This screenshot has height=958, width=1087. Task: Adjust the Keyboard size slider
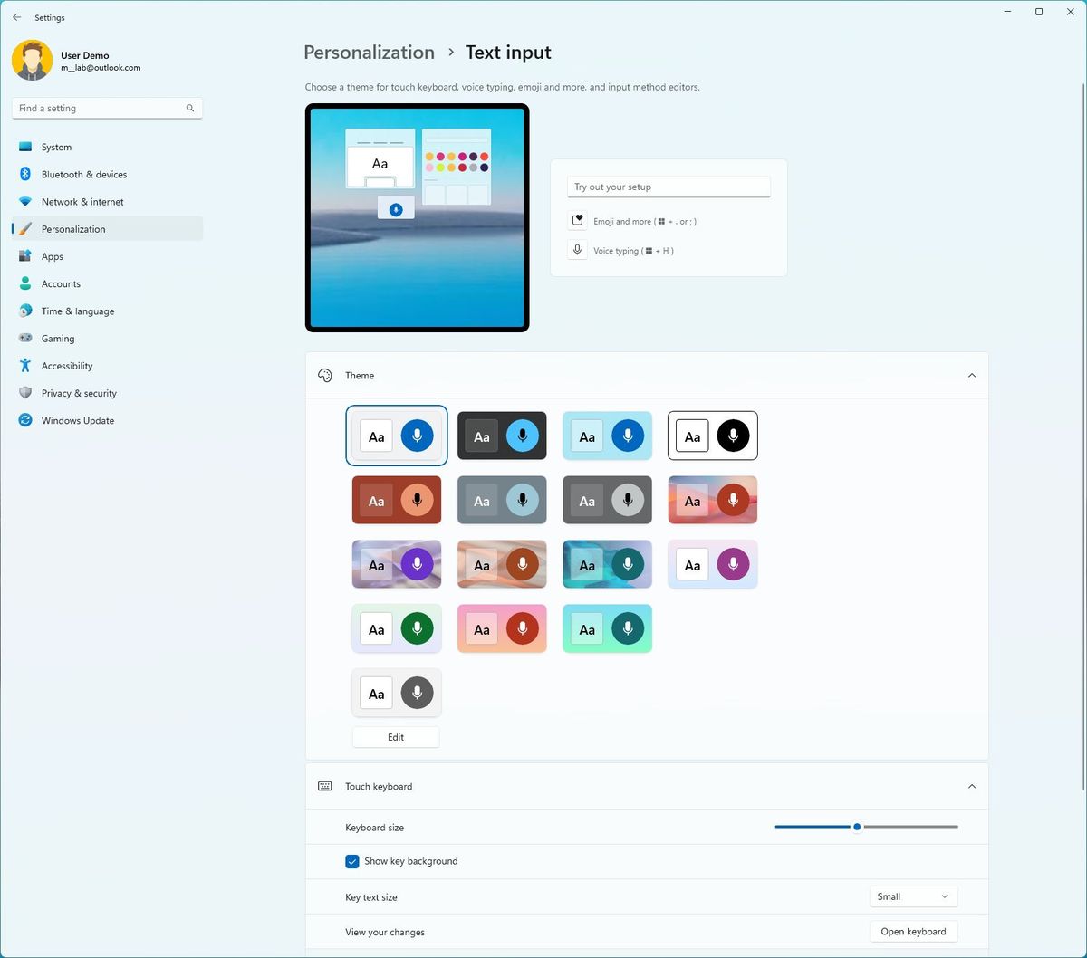click(856, 826)
